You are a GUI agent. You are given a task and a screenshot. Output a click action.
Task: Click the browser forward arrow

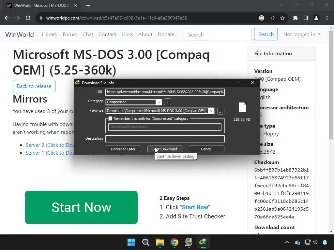pos(18,18)
